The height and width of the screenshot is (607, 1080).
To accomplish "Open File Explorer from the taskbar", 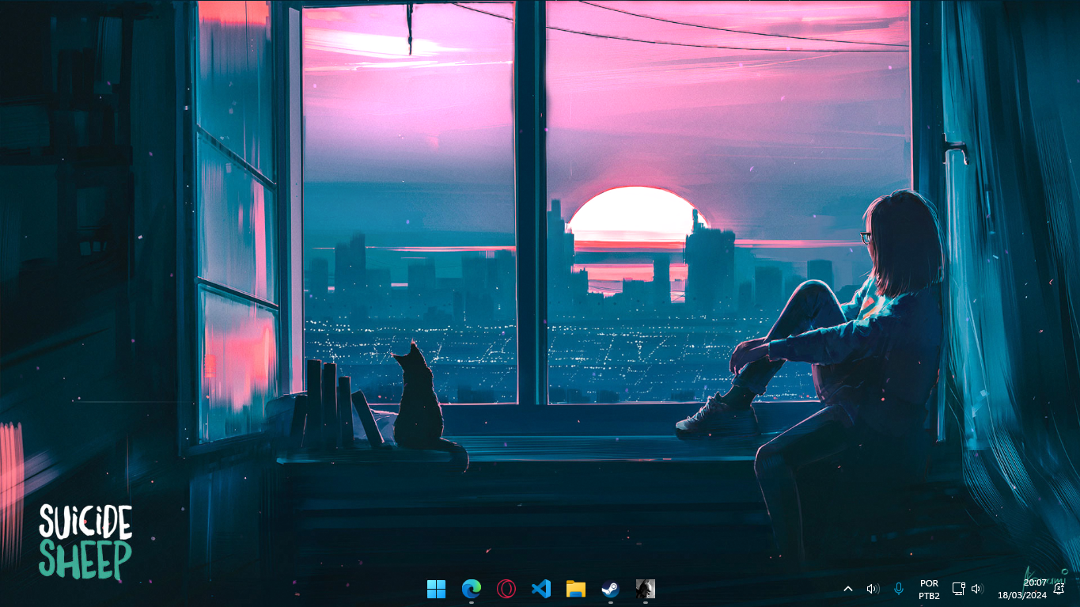I will [x=576, y=589].
